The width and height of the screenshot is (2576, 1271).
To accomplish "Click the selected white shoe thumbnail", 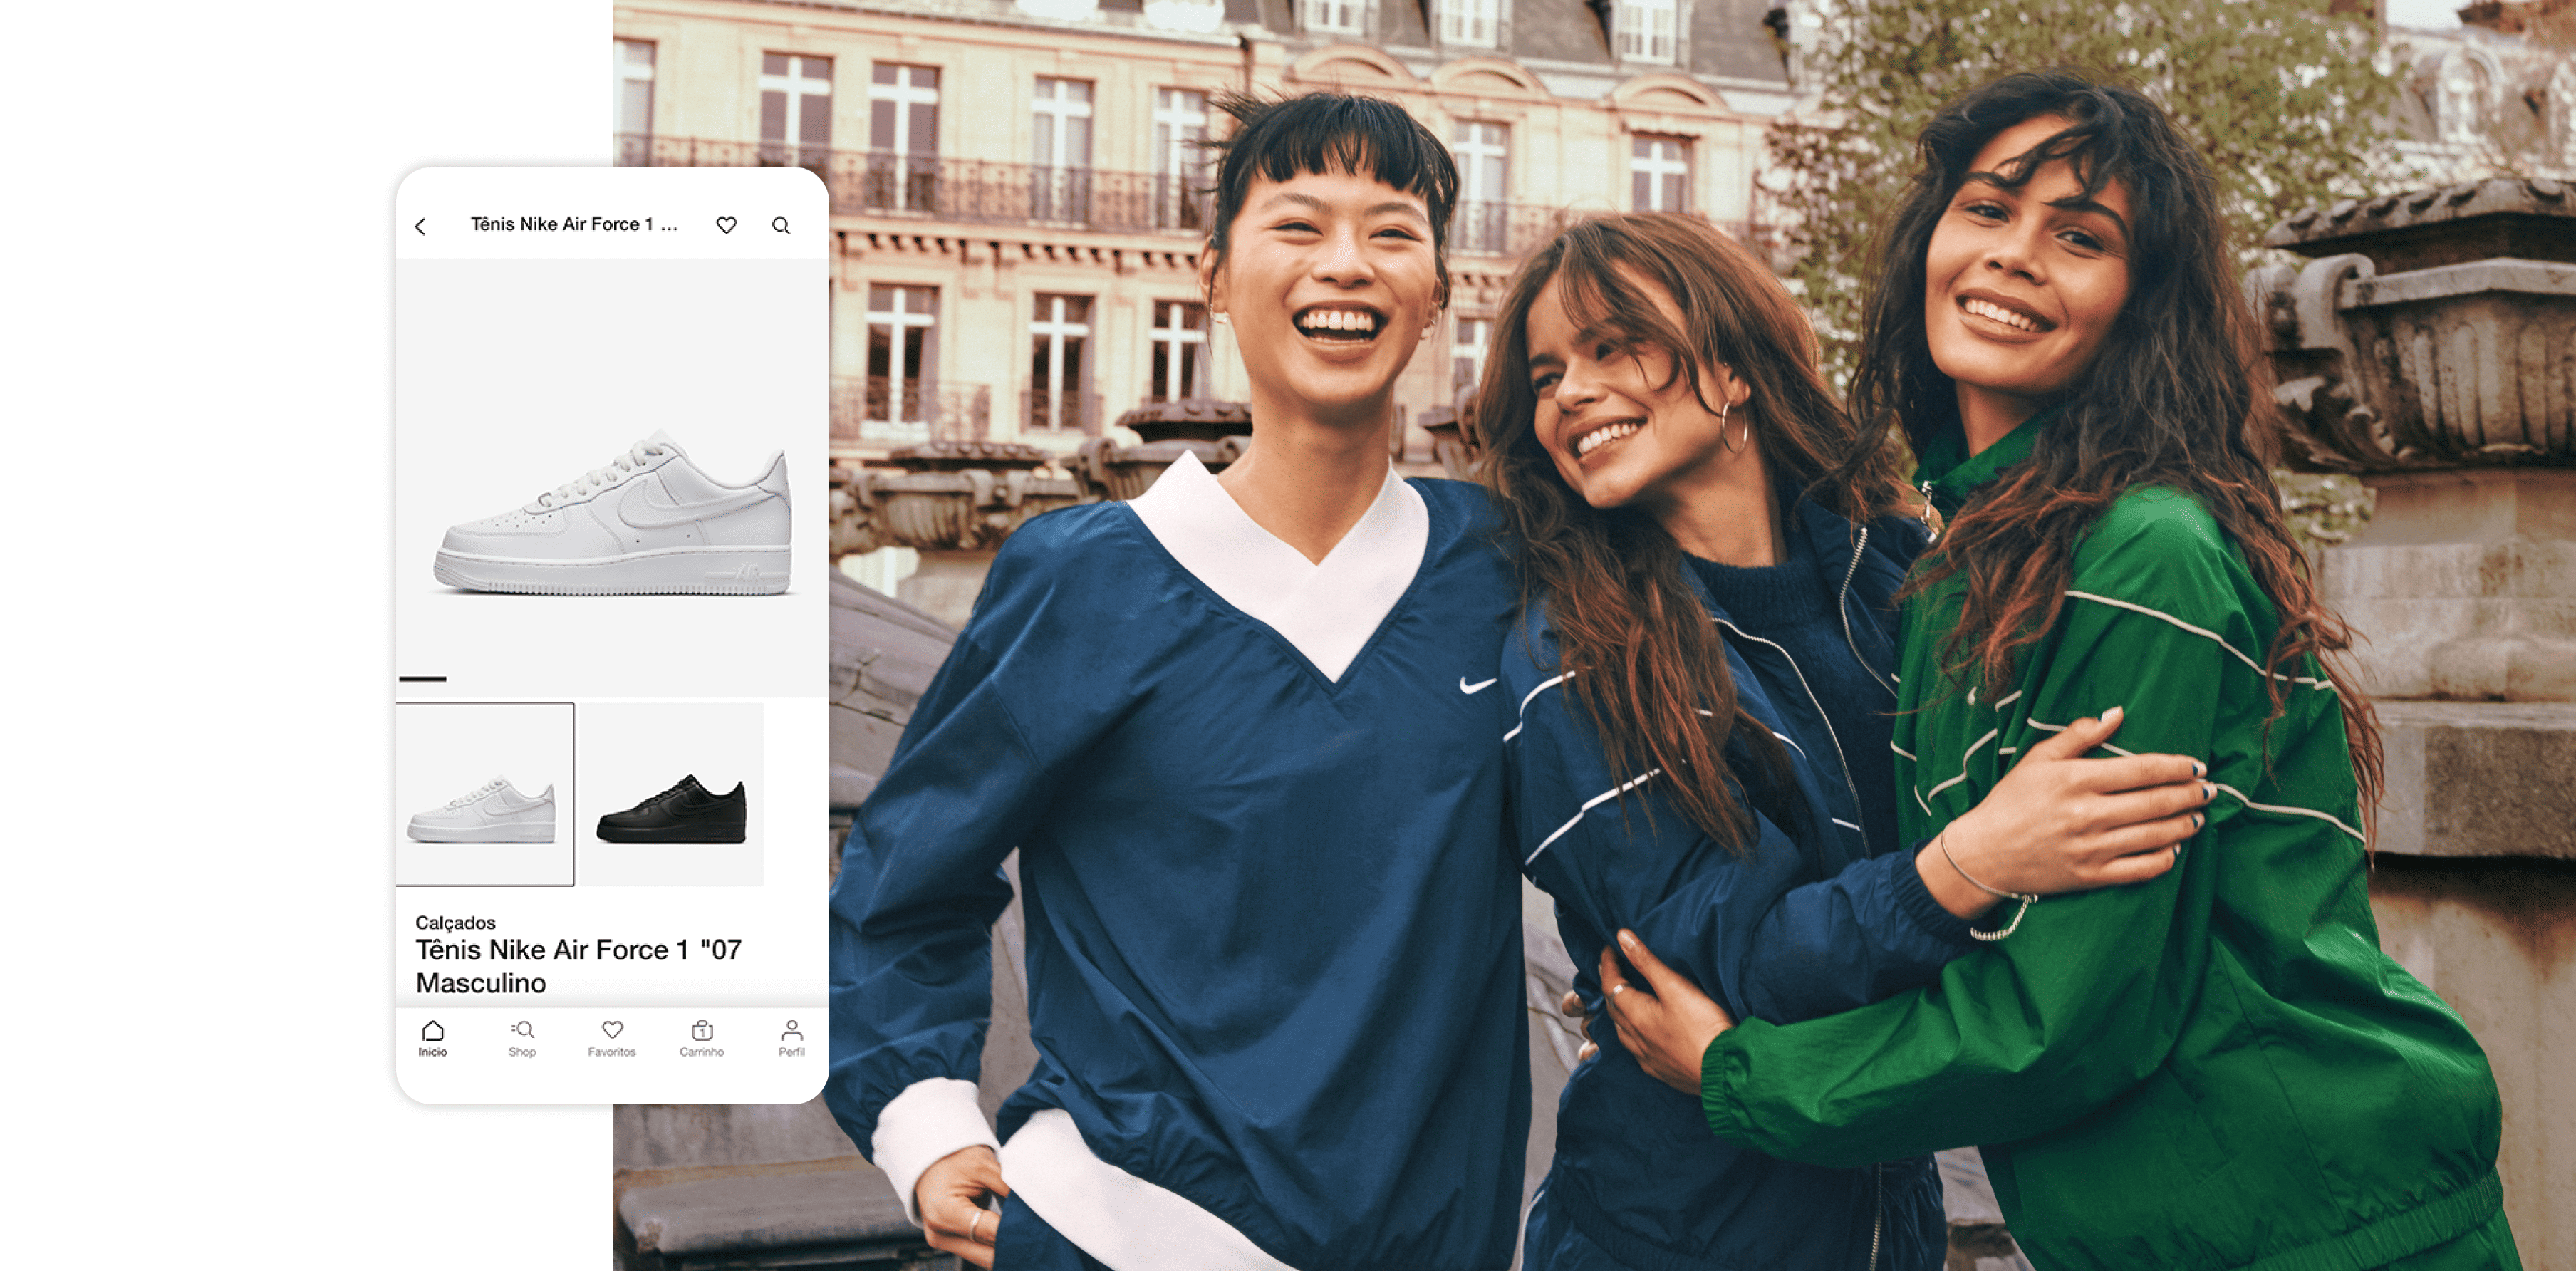I will pyautogui.click(x=486, y=794).
